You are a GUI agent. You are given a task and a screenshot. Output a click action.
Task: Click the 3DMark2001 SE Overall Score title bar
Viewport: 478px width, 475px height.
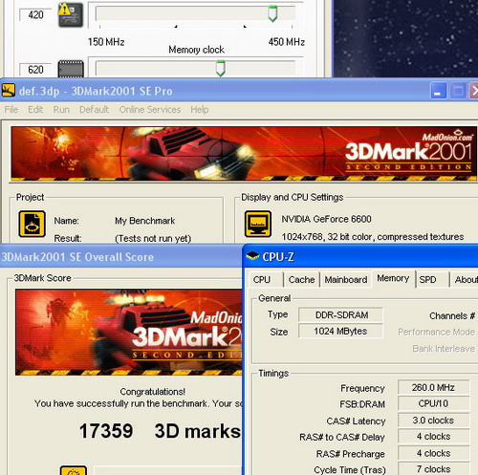tap(121, 257)
